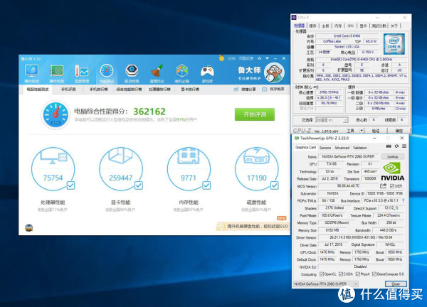Image resolution: width=427 pixels, height=307 pixels.
Task: Toggle the memory performance checkbox
Action: 206,185
